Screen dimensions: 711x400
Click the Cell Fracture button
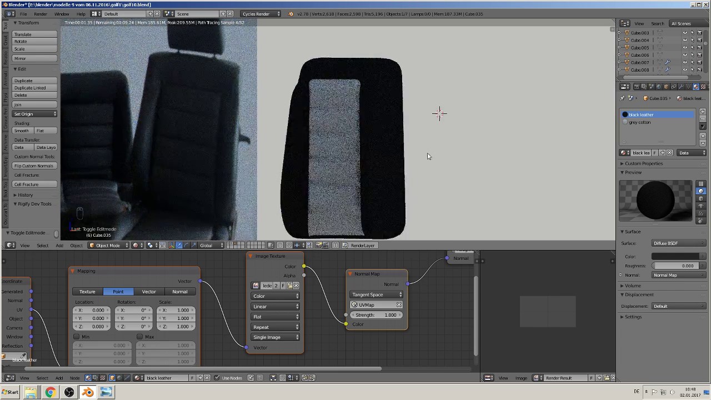point(35,184)
